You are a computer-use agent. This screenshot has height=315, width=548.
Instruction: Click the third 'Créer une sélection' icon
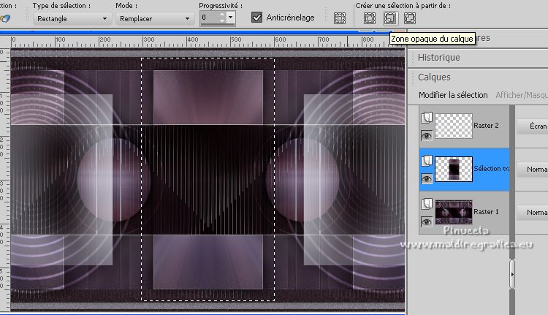[411, 18]
